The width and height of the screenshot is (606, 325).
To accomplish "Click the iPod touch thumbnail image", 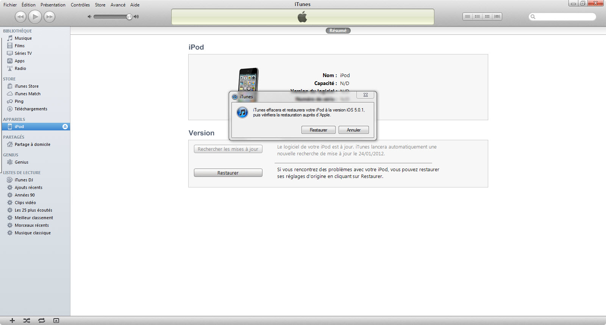I will point(248,80).
